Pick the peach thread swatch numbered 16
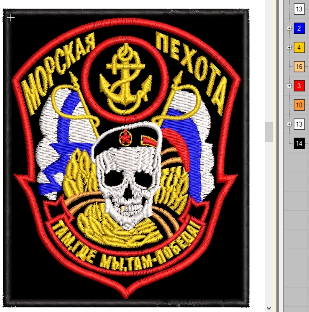 point(299,67)
